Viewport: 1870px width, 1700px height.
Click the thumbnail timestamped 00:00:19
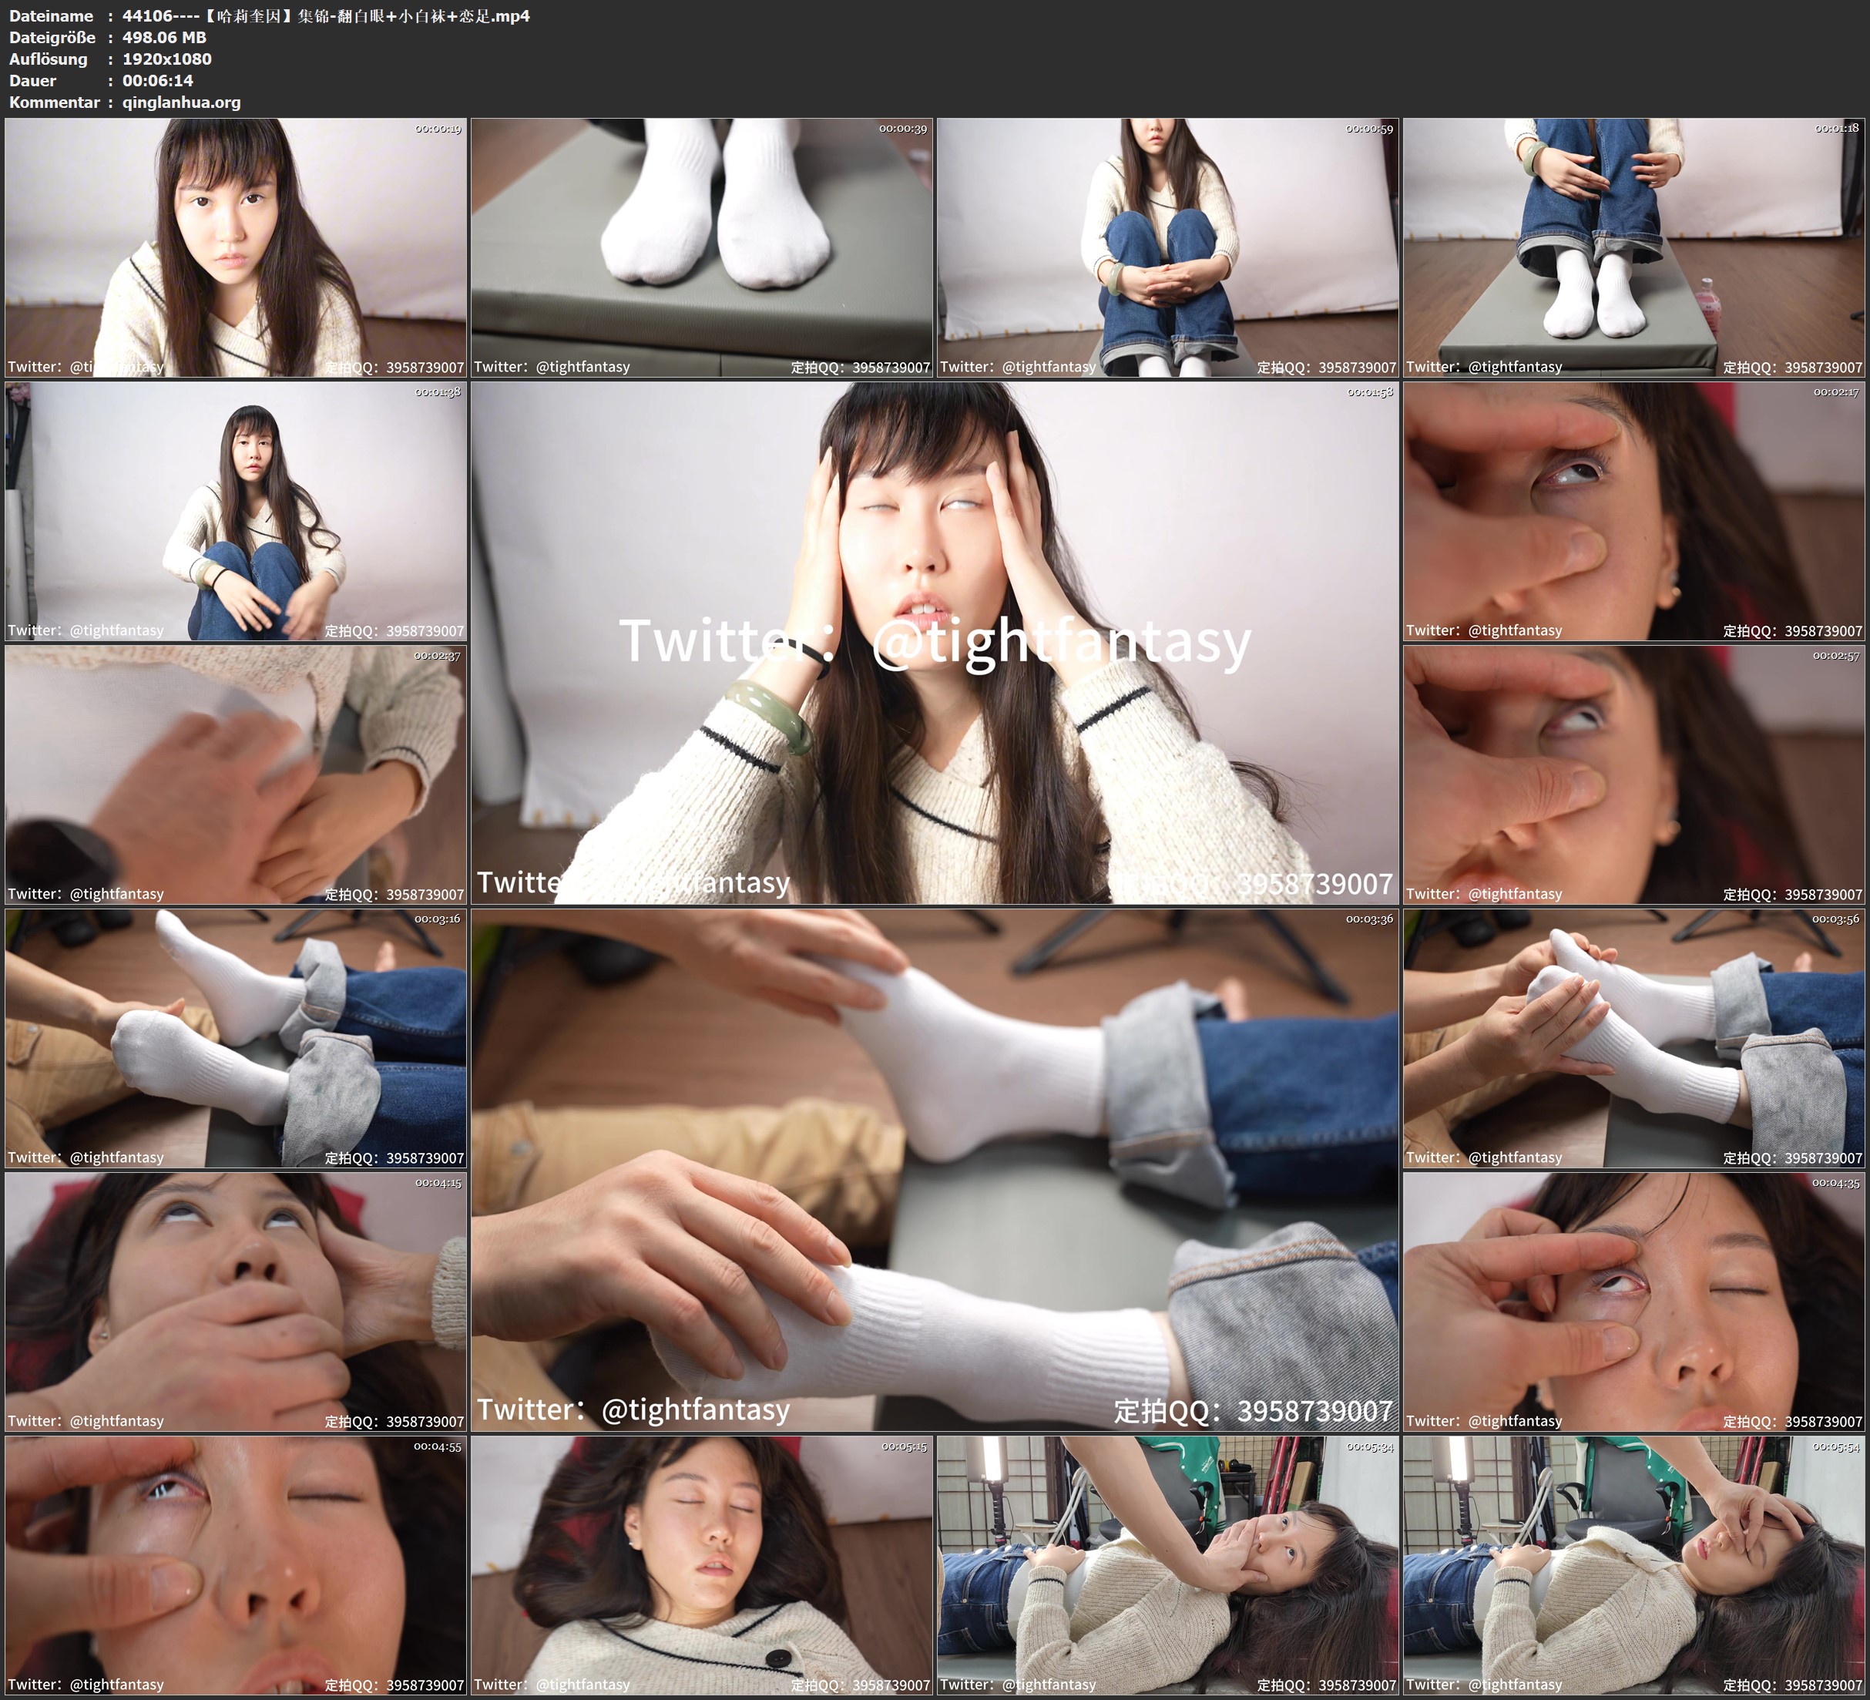pyautogui.click(x=236, y=247)
